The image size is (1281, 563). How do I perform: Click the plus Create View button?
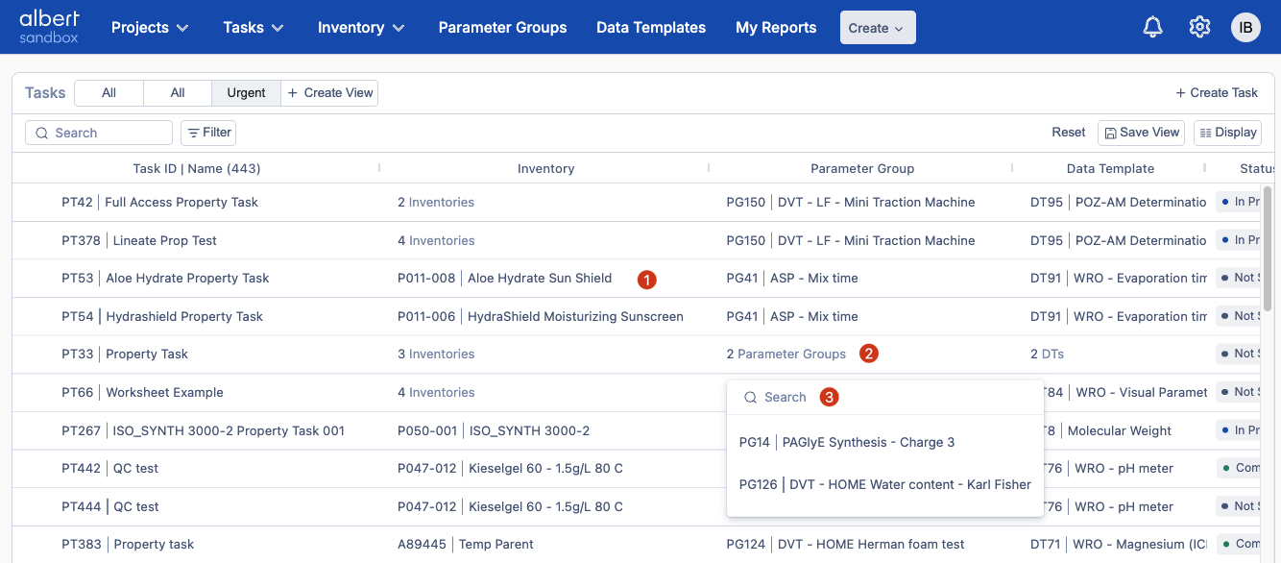coord(330,93)
